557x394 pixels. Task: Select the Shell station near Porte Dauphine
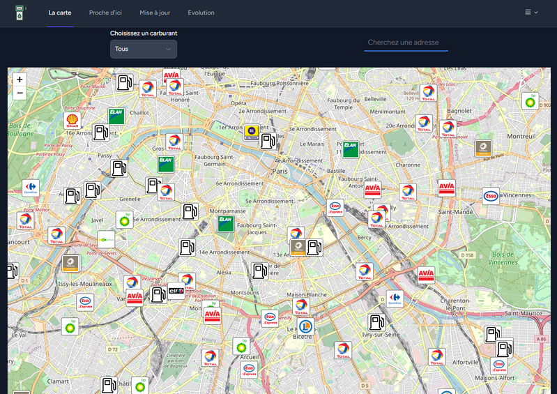[73, 121]
